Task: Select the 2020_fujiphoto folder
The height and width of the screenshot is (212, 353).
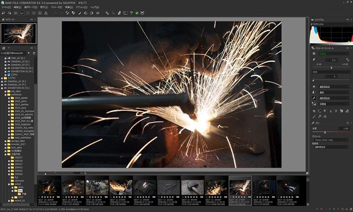Action: [23, 125]
